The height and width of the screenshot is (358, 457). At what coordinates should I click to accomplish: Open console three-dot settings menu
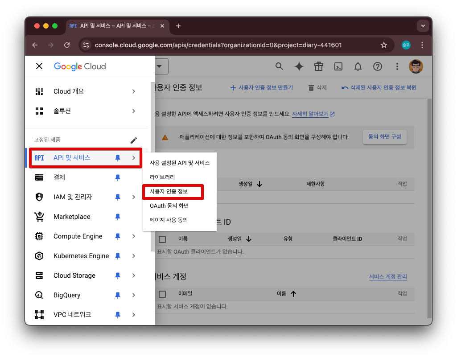click(397, 66)
